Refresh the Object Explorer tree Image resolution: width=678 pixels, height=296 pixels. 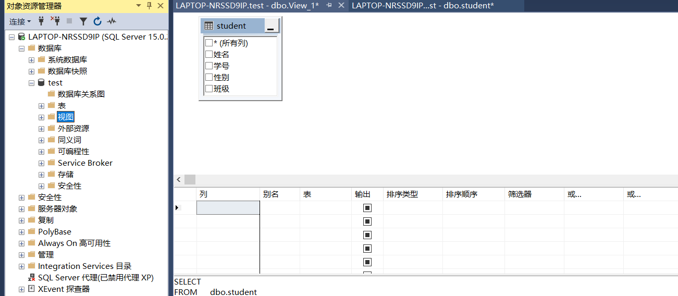coord(97,21)
